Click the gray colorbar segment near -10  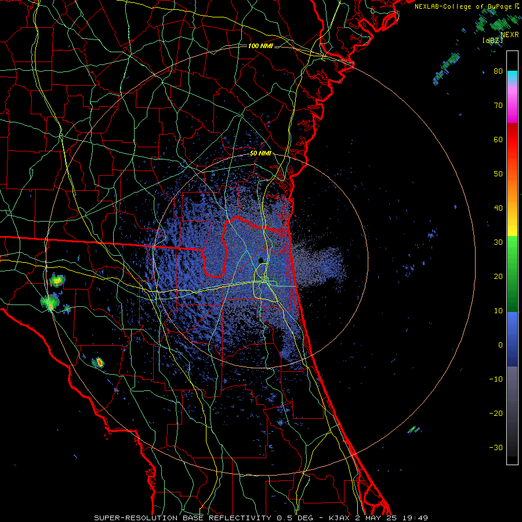click(512, 383)
